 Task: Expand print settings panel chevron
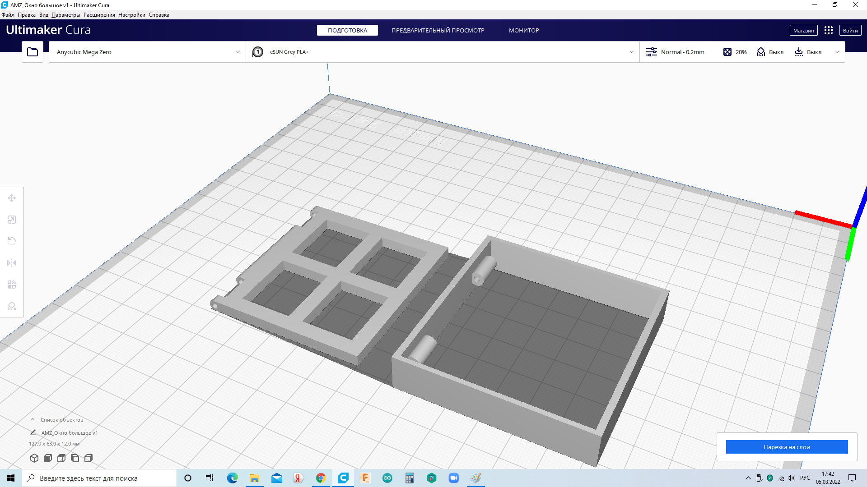tap(837, 52)
